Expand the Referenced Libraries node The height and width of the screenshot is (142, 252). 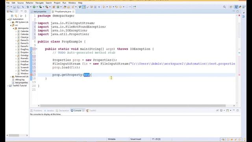[x=11, y=77]
